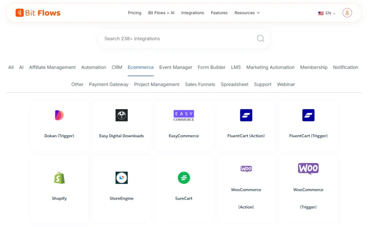This screenshot has height=227, width=369.
Task: Select the AI category tab
Action: click(21, 67)
